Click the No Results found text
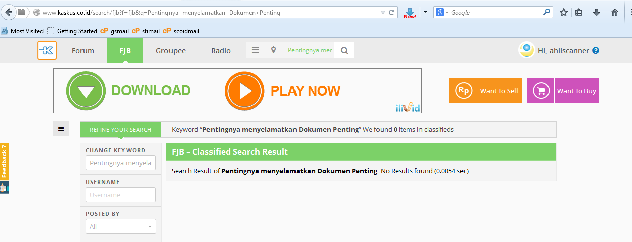Screen dimensions: 632x242 tap(425, 171)
